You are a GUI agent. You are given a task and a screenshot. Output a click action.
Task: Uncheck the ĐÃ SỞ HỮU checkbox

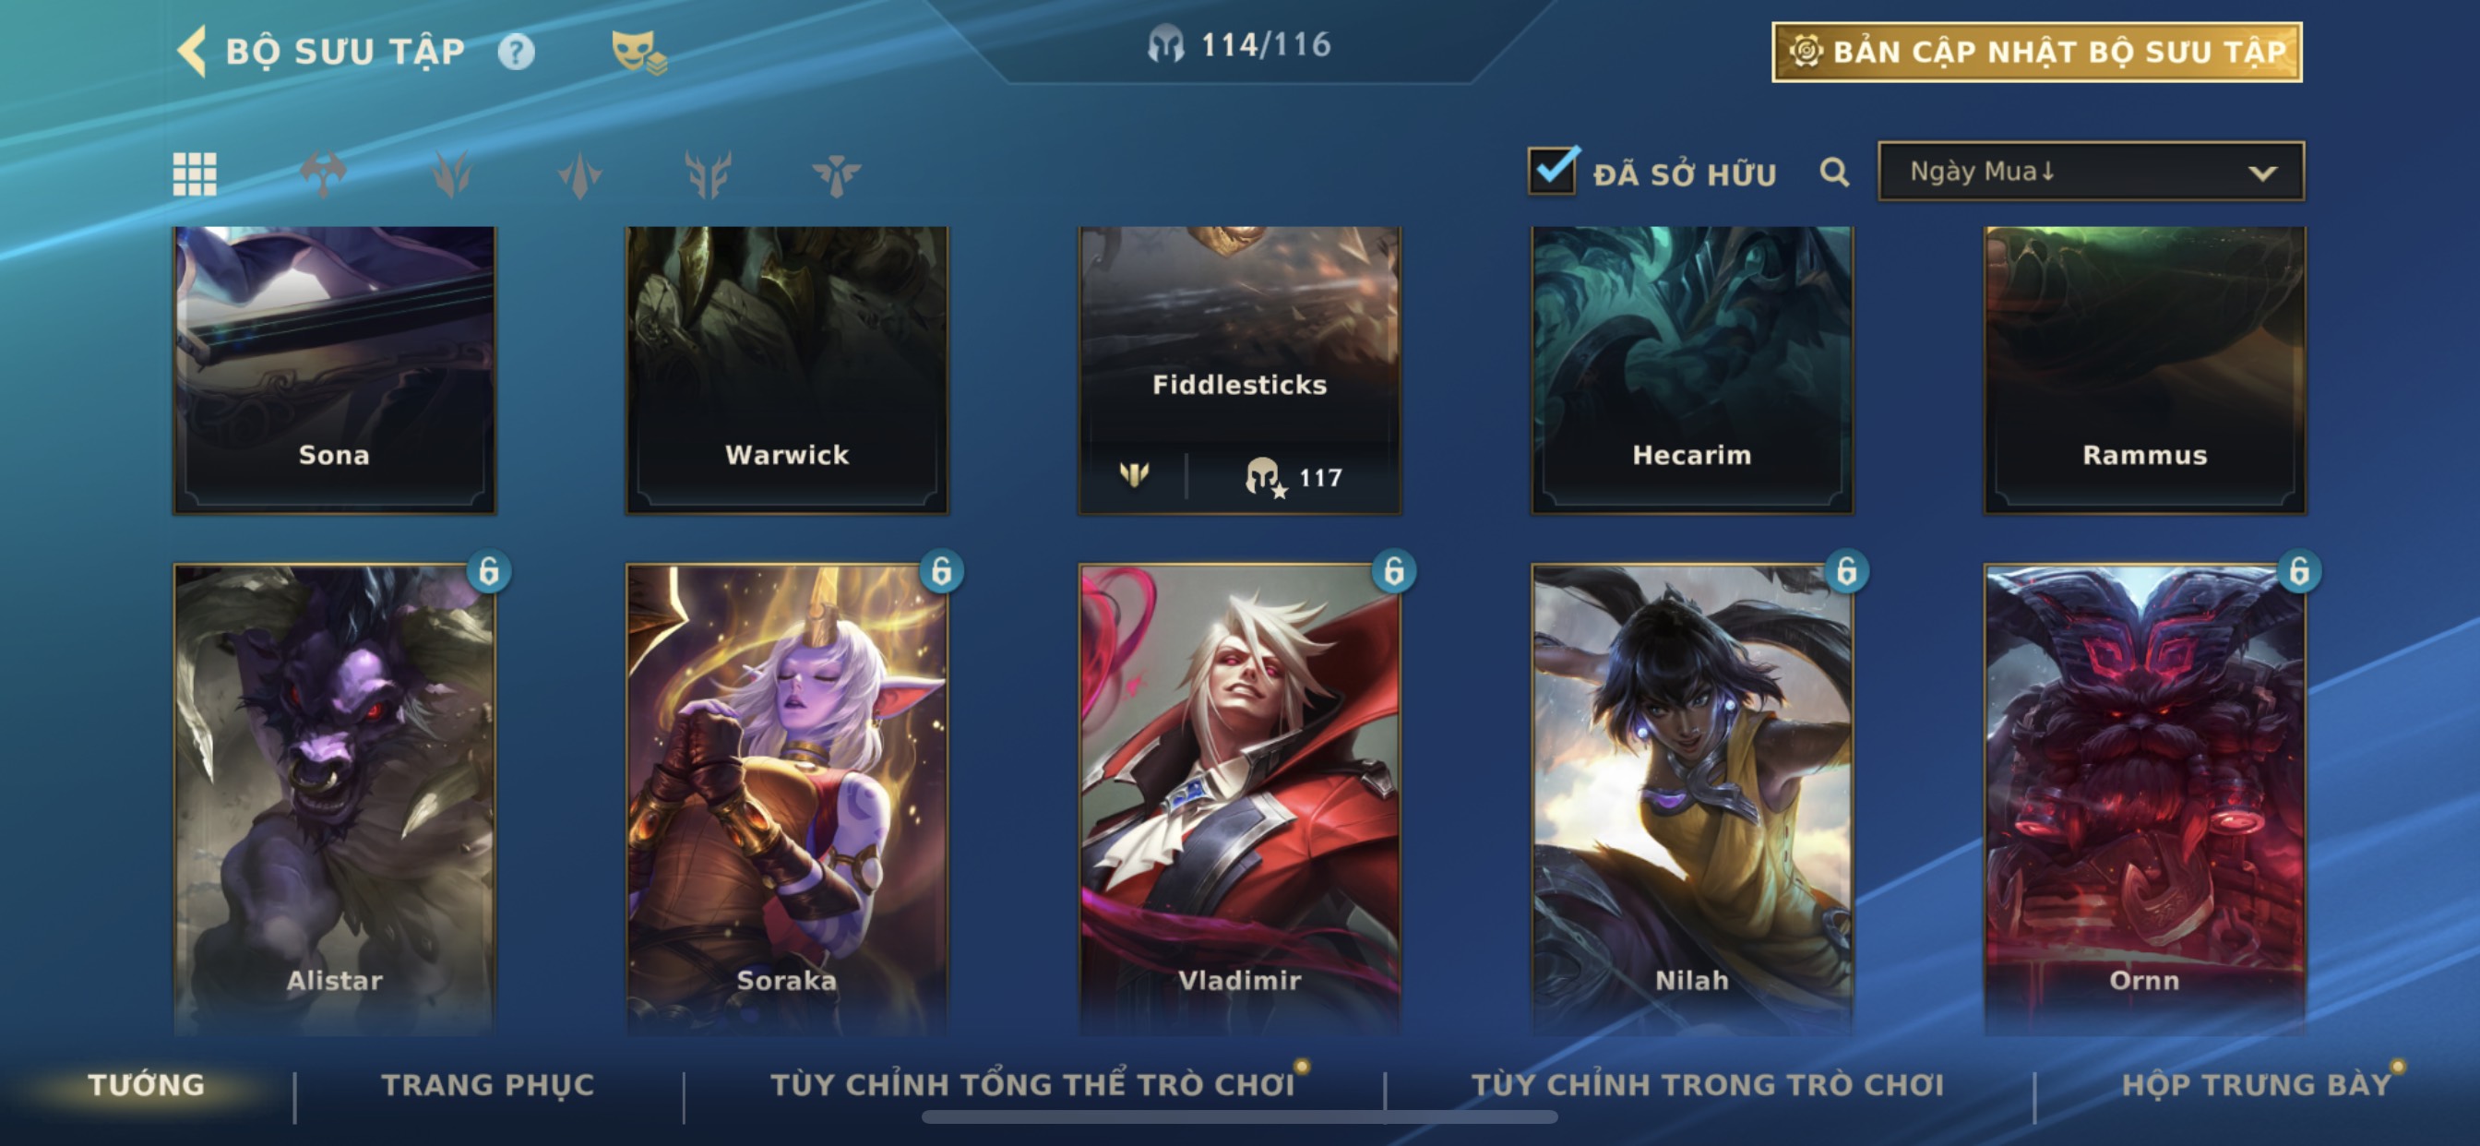[1552, 171]
